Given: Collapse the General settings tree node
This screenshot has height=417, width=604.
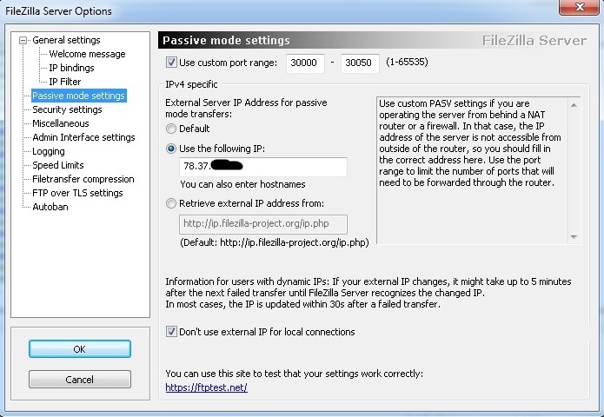Looking at the screenshot, I should pyautogui.click(x=23, y=40).
